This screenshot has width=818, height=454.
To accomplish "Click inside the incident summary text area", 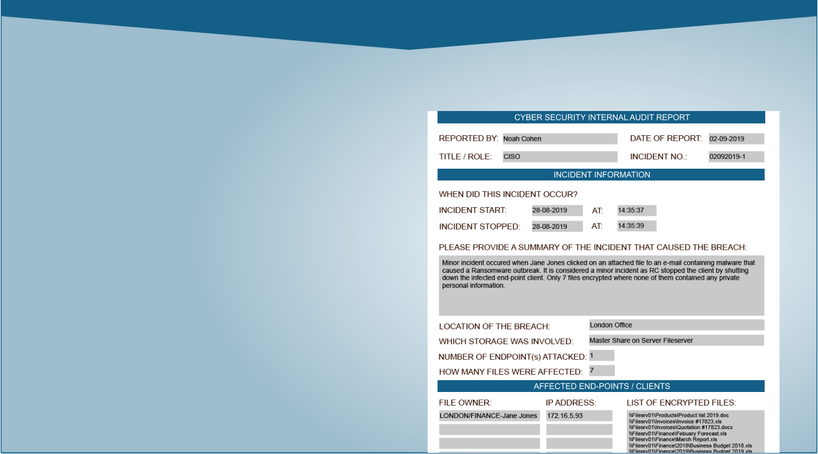I will (x=601, y=285).
